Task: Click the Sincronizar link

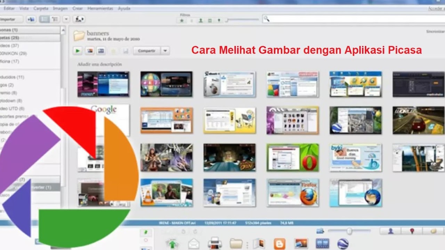Action: pyautogui.click(x=435, y=32)
